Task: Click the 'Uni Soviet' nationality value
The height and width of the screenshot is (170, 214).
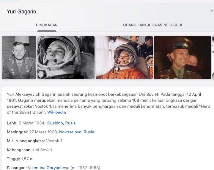Action: [43, 150]
